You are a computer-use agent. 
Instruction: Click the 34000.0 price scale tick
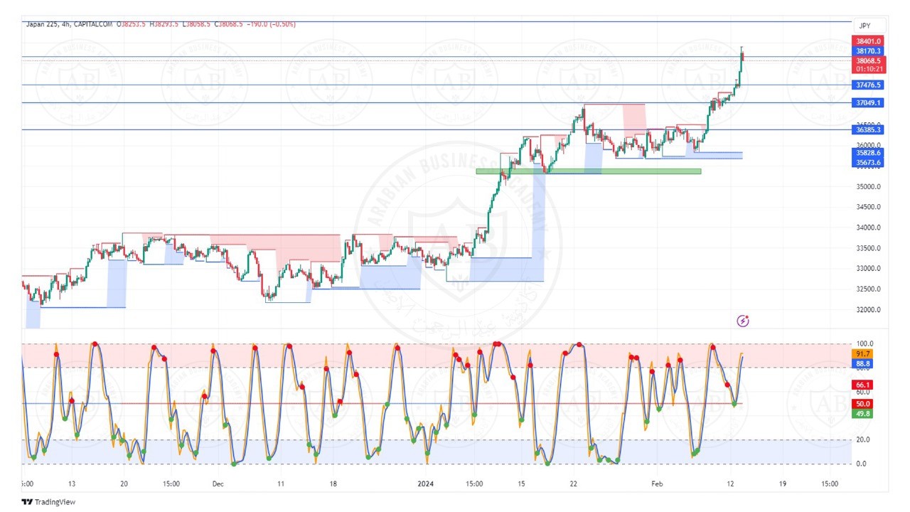pos(868,228)
